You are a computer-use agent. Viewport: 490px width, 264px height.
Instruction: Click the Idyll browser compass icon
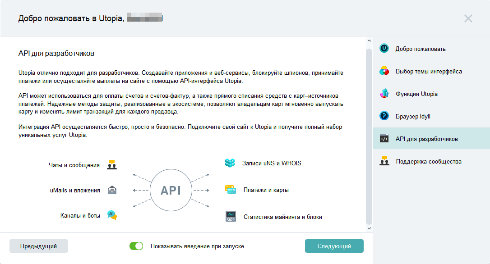(384, 116)
